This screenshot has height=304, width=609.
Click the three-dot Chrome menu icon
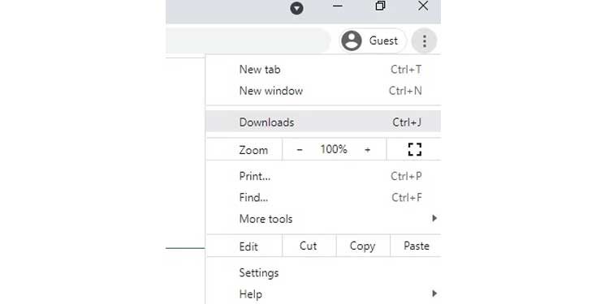pos(424,41)
